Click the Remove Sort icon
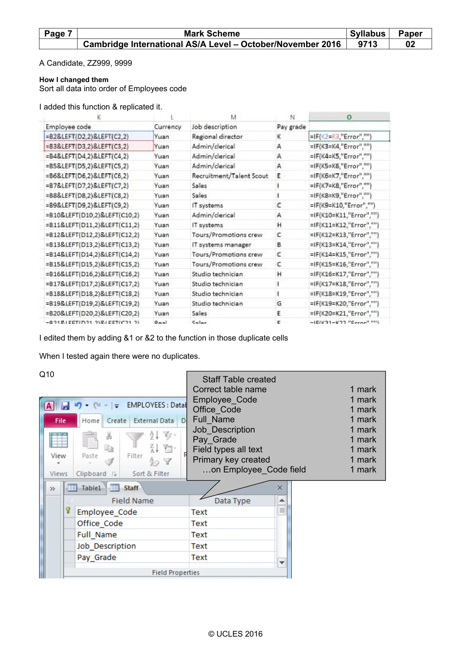This screenshot has height=667, width=471. pyautogui.click(x=154, y=462)
